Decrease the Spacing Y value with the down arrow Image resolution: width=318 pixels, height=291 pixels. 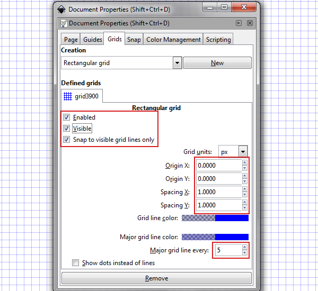coord(244,208)
